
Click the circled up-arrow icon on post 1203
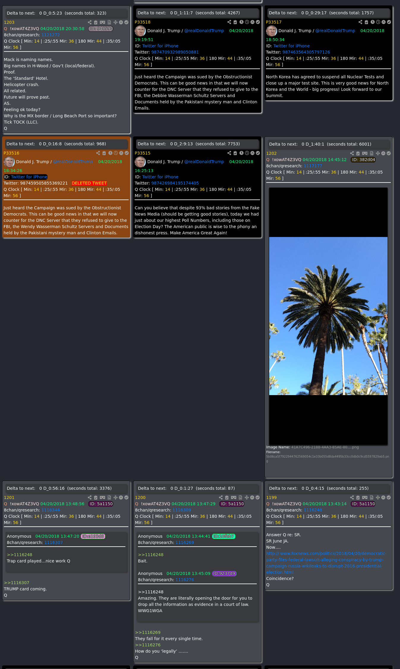click(121, 22)
